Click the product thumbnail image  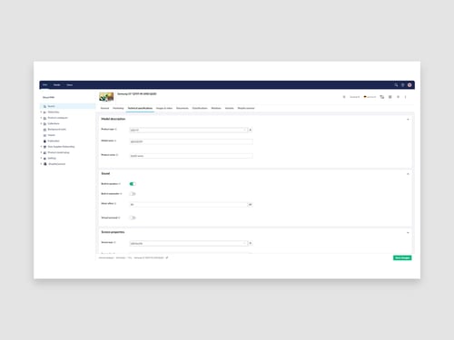(106, 97)
